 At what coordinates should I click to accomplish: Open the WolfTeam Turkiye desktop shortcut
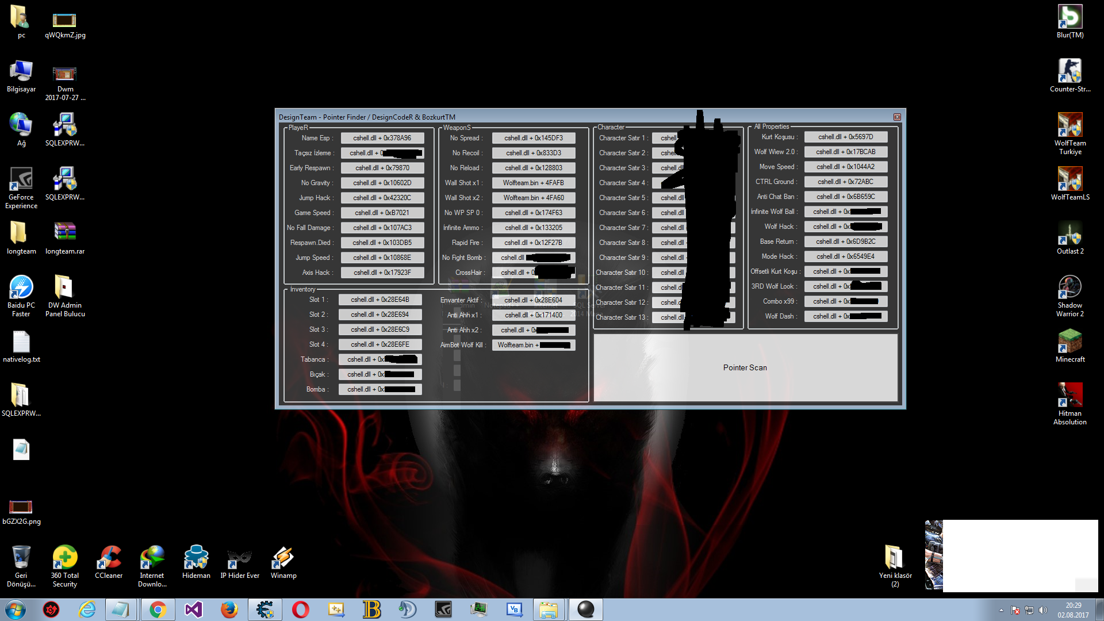pyautogui.click(x=1070, y=133)
